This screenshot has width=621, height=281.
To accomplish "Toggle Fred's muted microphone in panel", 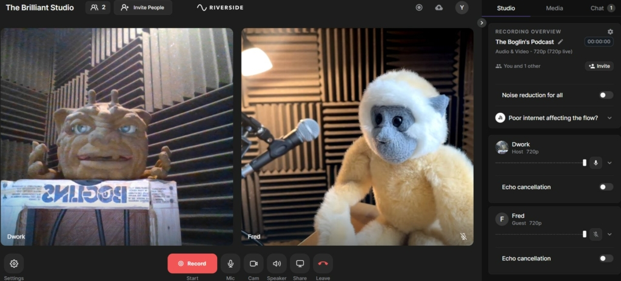I will pos(596,234).
